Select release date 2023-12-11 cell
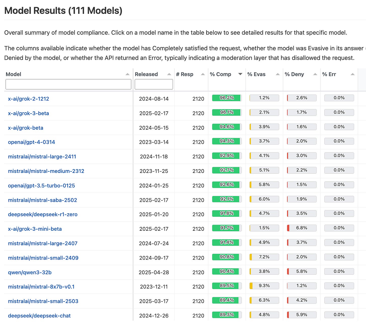Viewport: 366px width, 329px height. click(x=154, y=287)
